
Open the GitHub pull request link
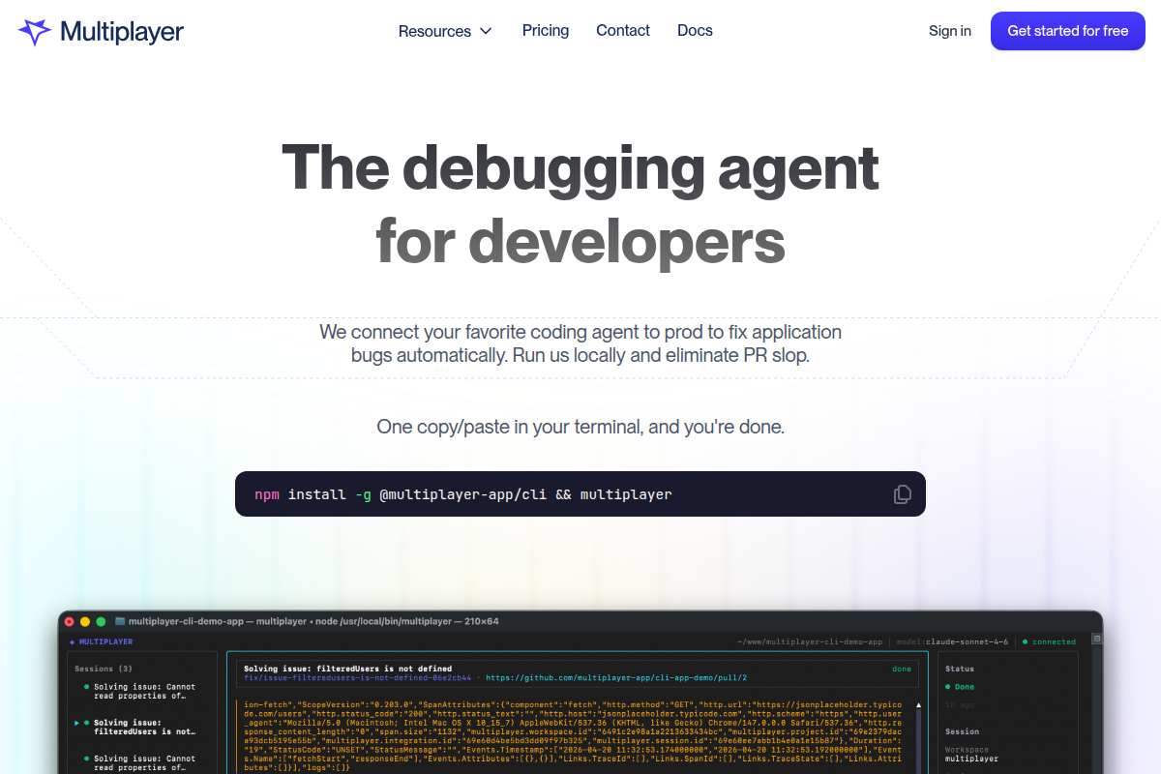pos(616,678)
